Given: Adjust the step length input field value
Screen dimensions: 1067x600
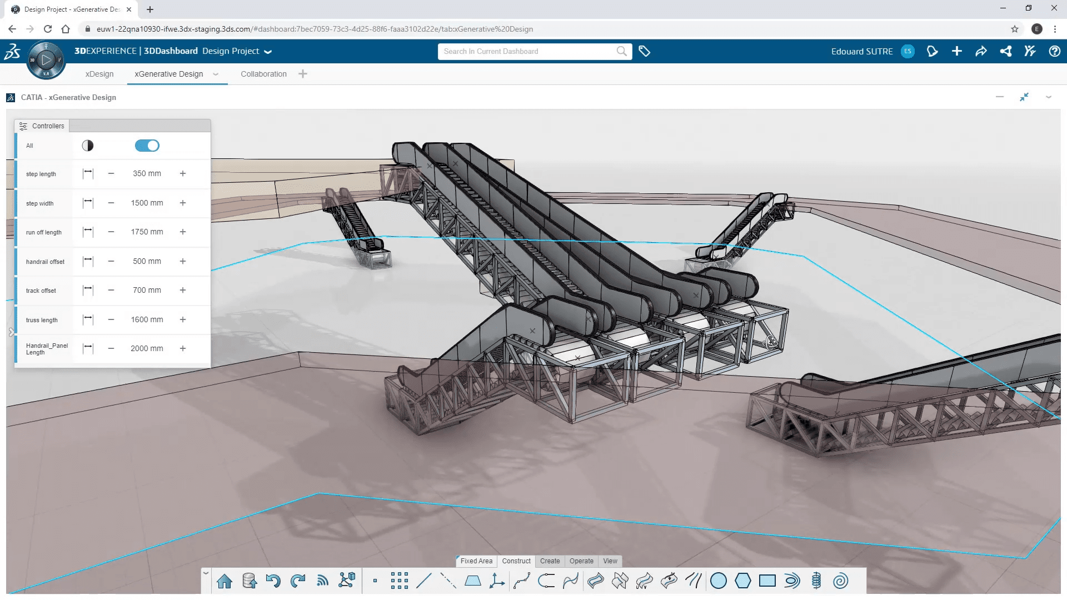Looking at the screenshot, I should coord(147,174).
